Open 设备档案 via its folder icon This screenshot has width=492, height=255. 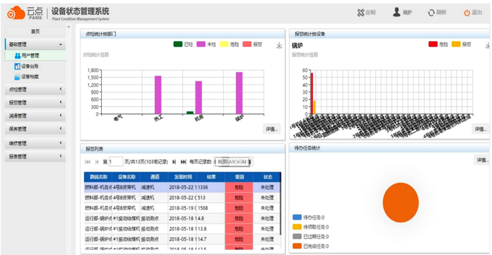[x=17, y=77]
